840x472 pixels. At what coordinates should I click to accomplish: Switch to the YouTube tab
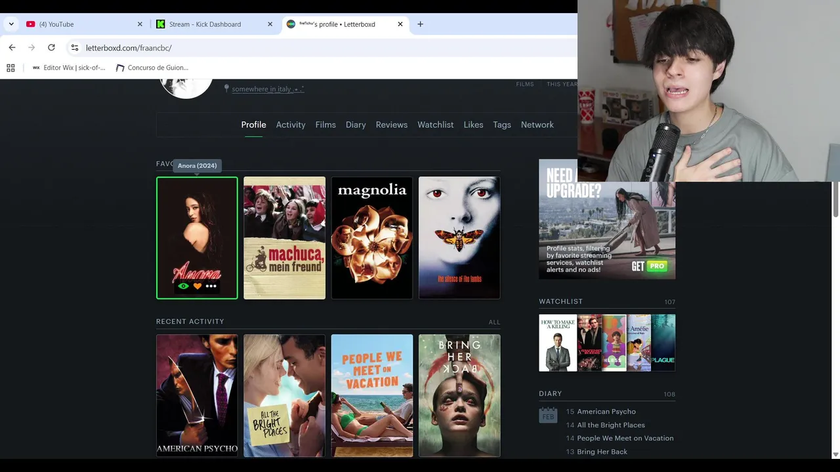84,24
